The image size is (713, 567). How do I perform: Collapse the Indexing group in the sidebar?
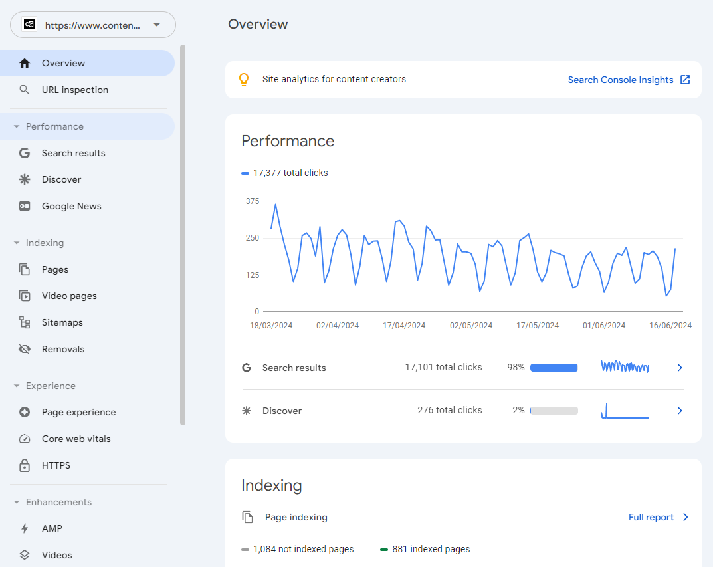coord(16,243)
